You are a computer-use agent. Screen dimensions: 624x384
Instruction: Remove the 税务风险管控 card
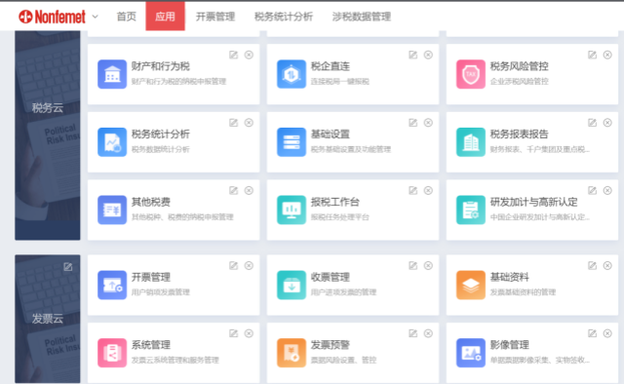pos(607,55)
